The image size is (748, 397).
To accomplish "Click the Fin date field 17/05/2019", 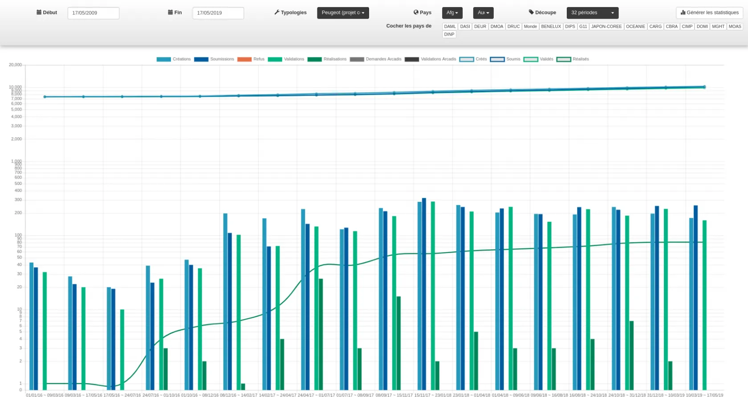I will [218, 13].
